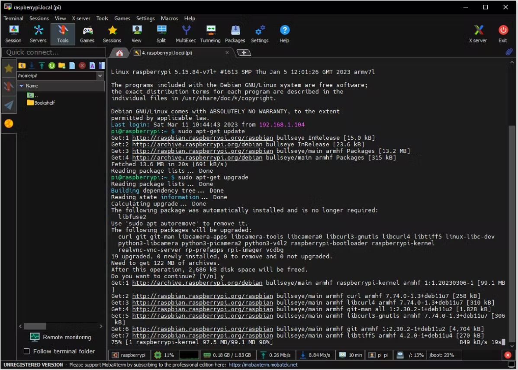Open the Sessions menu

39,19
